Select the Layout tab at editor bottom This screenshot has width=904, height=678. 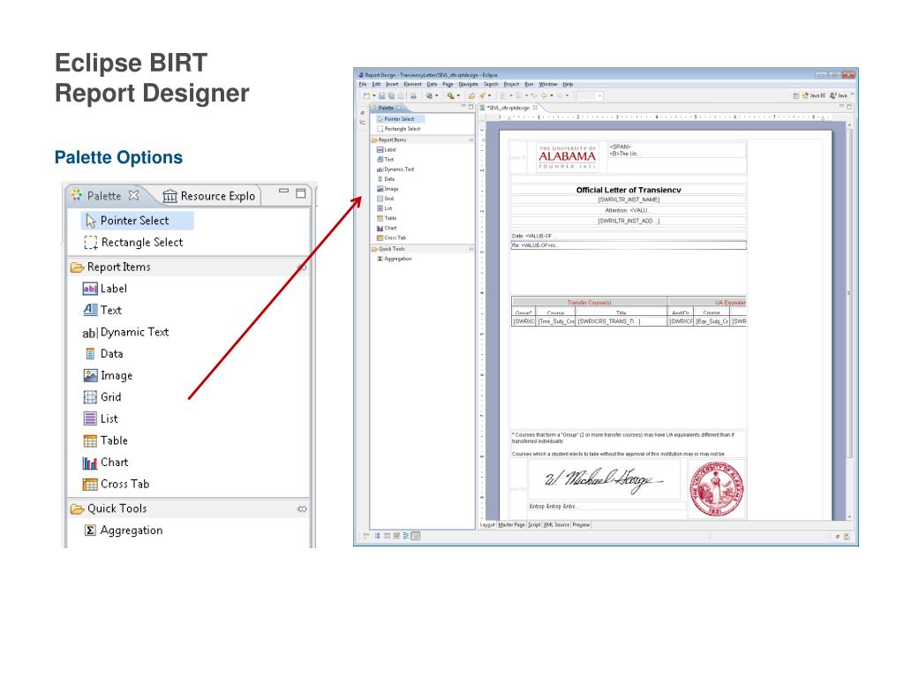pyautogui.click(x=487, y=524)
